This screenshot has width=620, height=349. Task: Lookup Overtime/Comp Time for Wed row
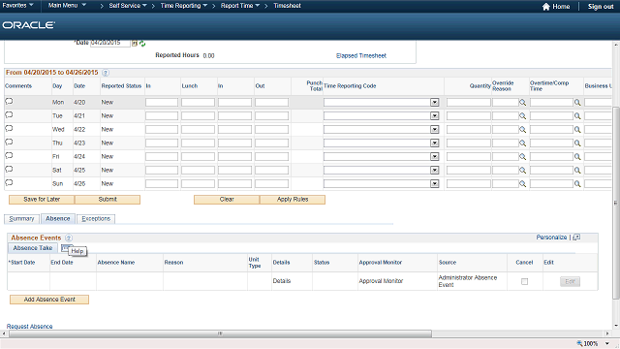(577, 129)
